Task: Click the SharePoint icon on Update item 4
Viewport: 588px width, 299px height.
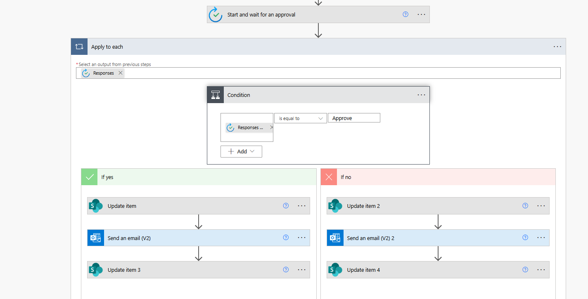Action: tap(335, 269)
